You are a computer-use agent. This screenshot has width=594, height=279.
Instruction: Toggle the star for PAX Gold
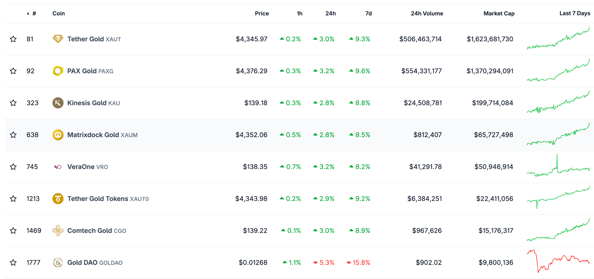pos(13,71)
